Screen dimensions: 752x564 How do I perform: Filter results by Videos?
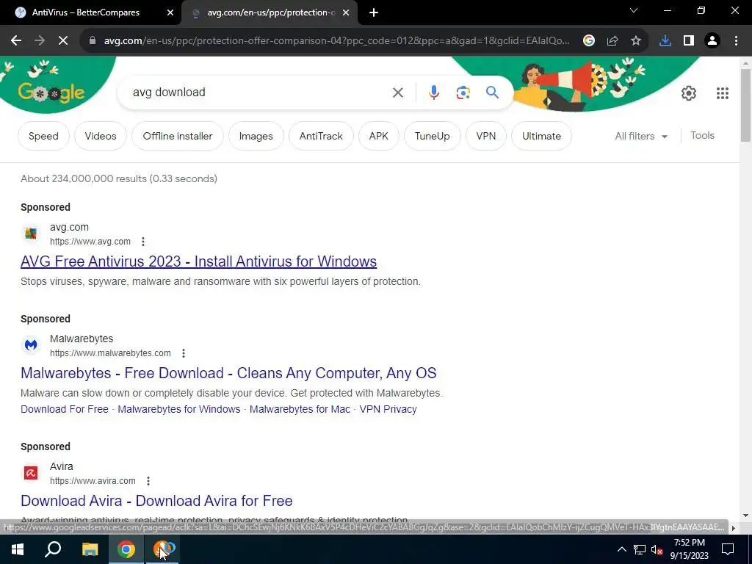click(x=101, y=136)
